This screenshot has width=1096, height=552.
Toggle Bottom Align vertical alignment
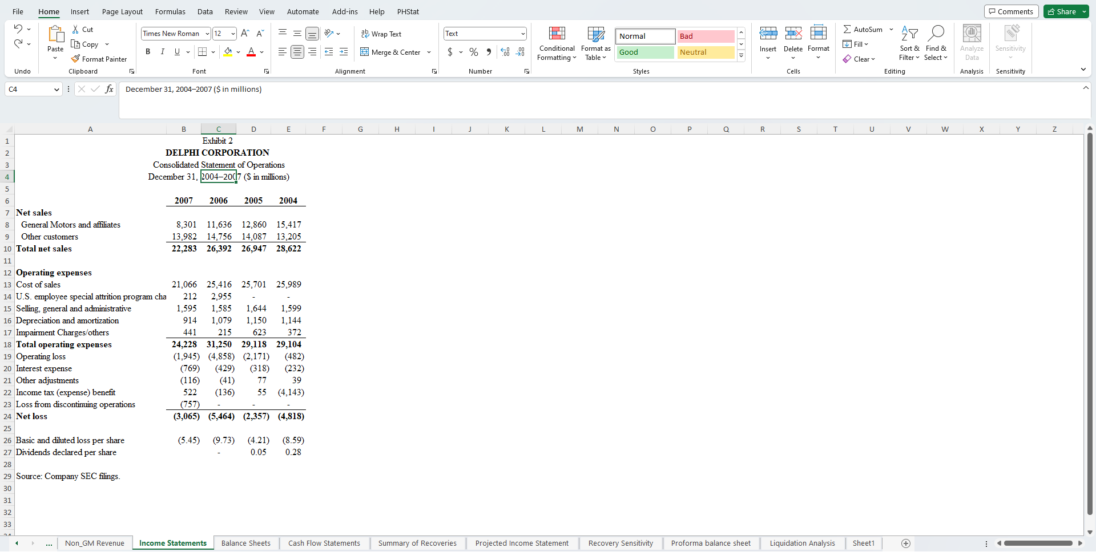(312, 34)
